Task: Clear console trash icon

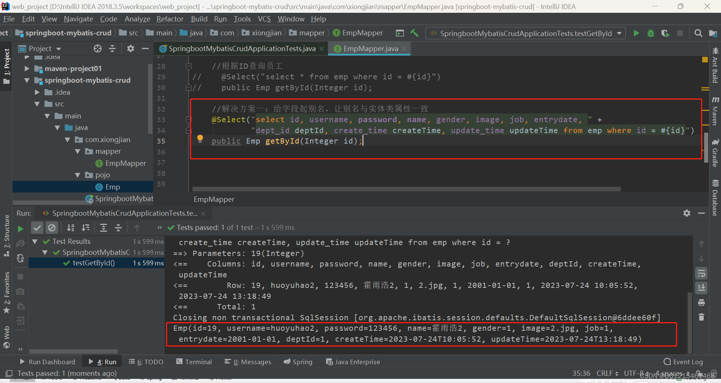Action: (701, 317)
